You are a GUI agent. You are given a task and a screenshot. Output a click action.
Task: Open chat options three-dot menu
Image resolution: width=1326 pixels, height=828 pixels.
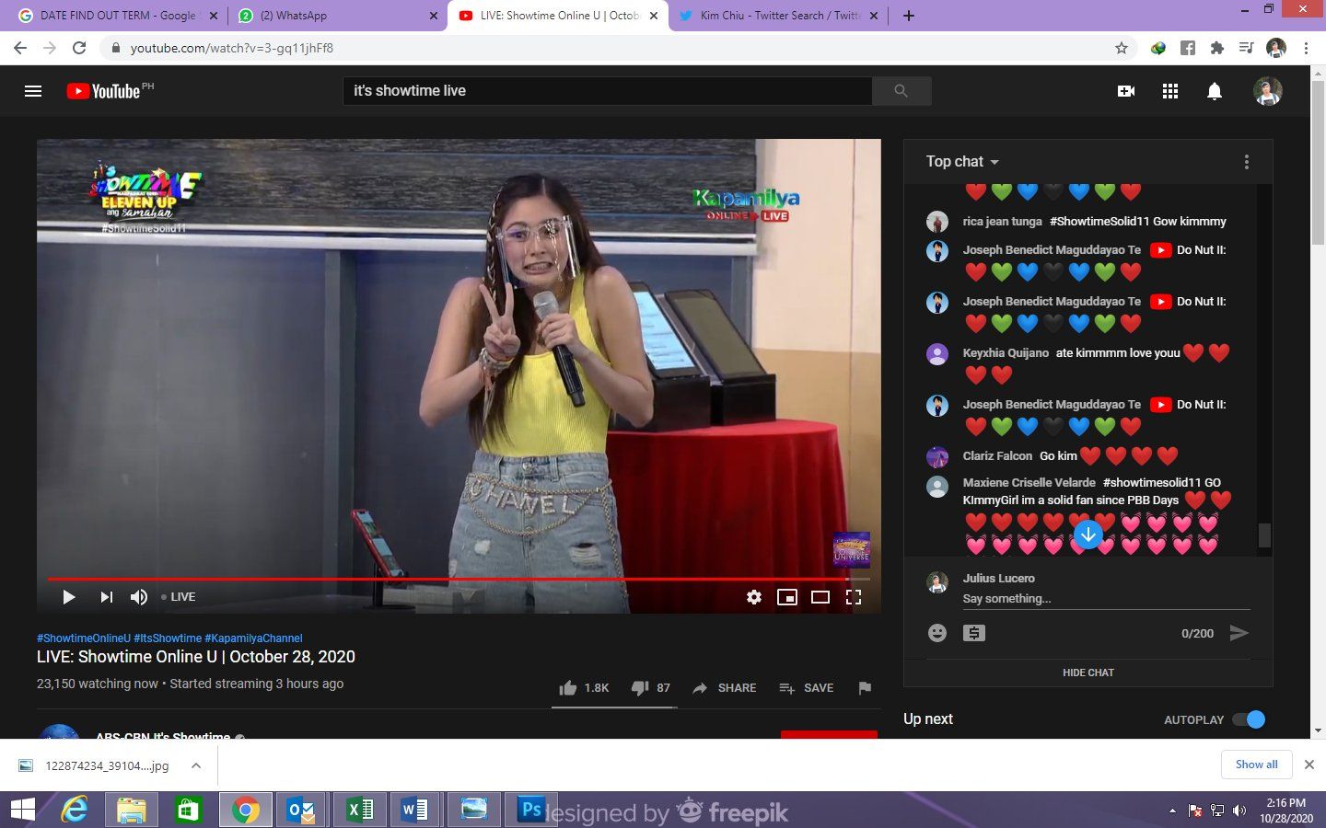click(1247, 162)
